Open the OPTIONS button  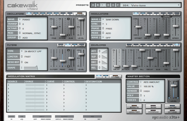click(x=172, y=111)
